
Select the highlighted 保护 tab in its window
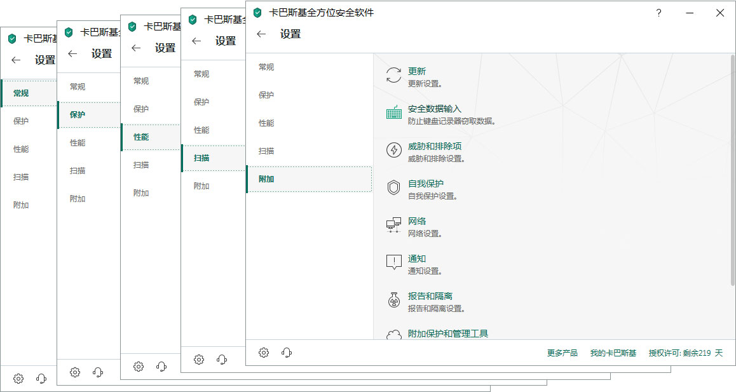click(89, 114)
